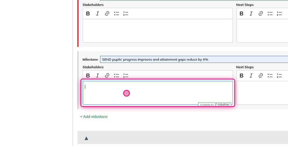Click into upper Stakeholders text area
The image size is (288, 146).
click(x=158, y=31)
